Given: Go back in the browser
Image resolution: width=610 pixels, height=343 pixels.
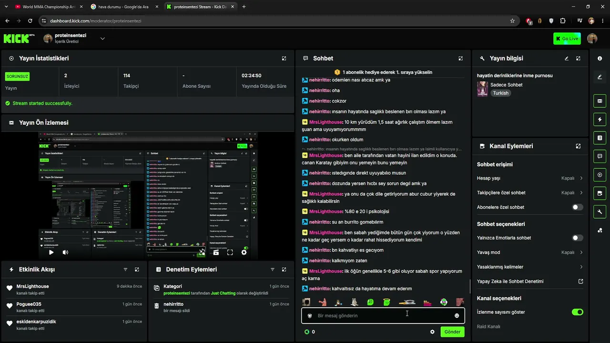Looking at the screenshot, I should [7, 21].
